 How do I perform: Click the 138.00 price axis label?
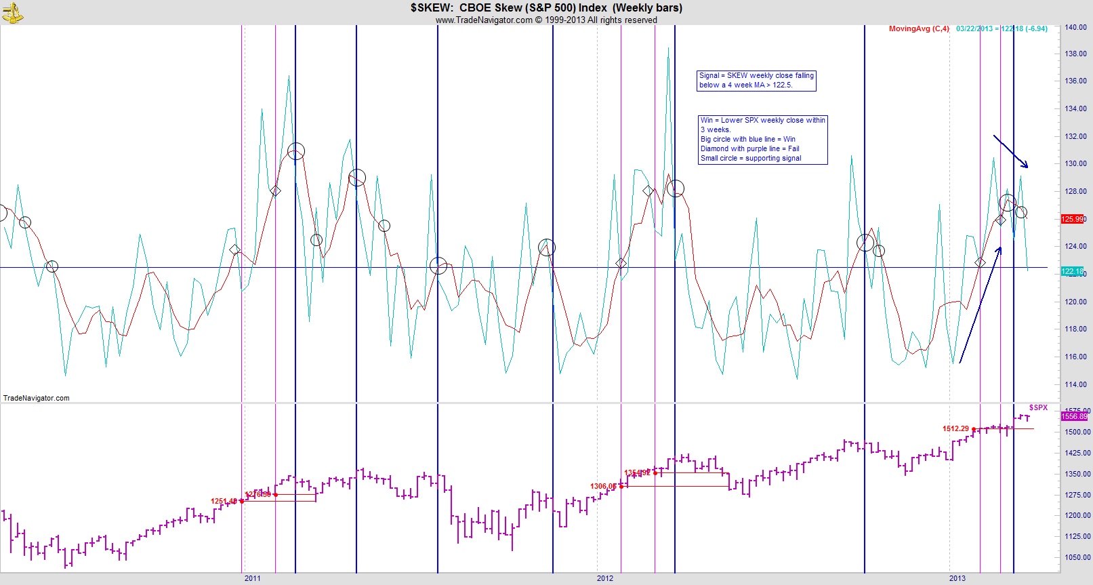pos(1076,54)
